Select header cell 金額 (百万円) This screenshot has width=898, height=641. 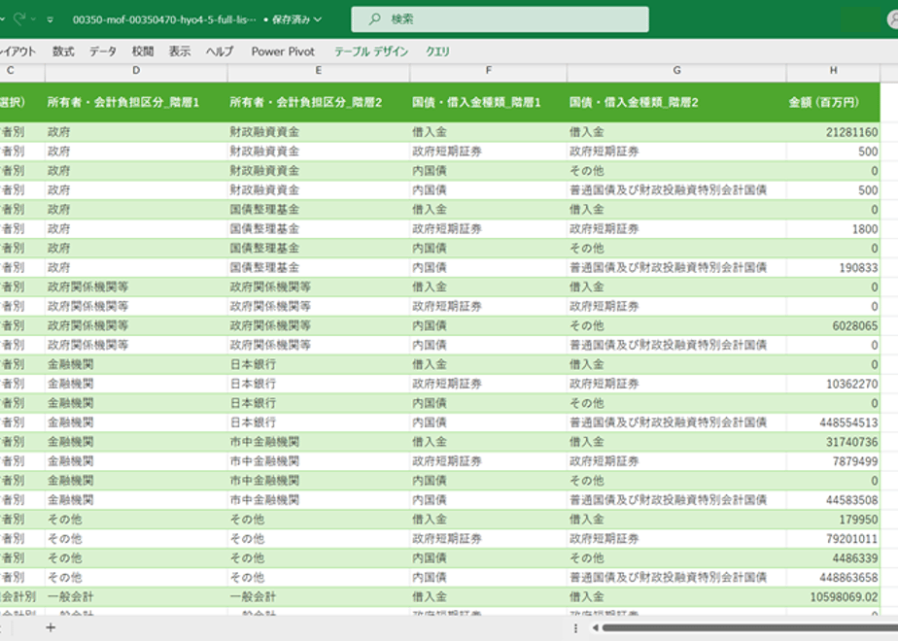(x=833, y=102)
